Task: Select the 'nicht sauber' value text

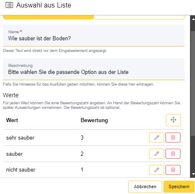Action: click(x=21, y=170)
